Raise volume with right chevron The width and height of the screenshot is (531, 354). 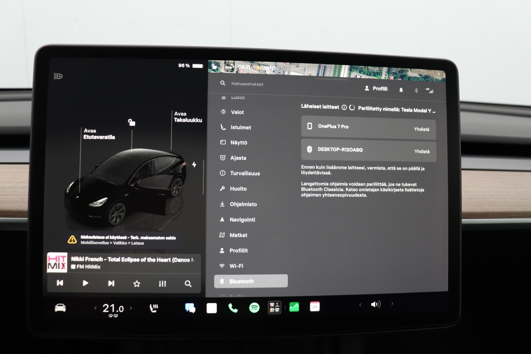pyautogui.click(x=392, y=304)
